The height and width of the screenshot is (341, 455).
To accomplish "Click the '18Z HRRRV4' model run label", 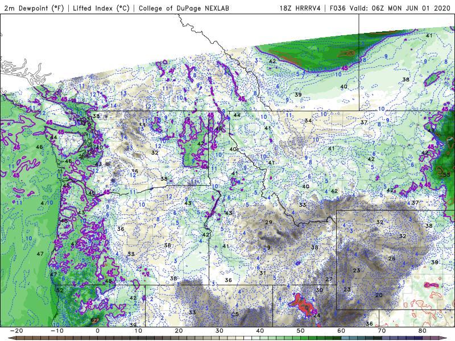I will coord(300,8).
